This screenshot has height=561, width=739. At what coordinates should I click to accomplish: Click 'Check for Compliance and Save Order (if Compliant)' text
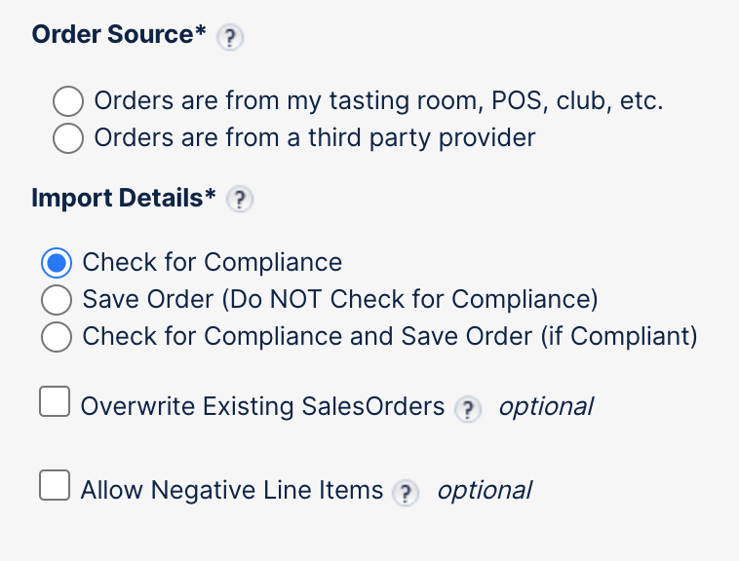[390, 337]
